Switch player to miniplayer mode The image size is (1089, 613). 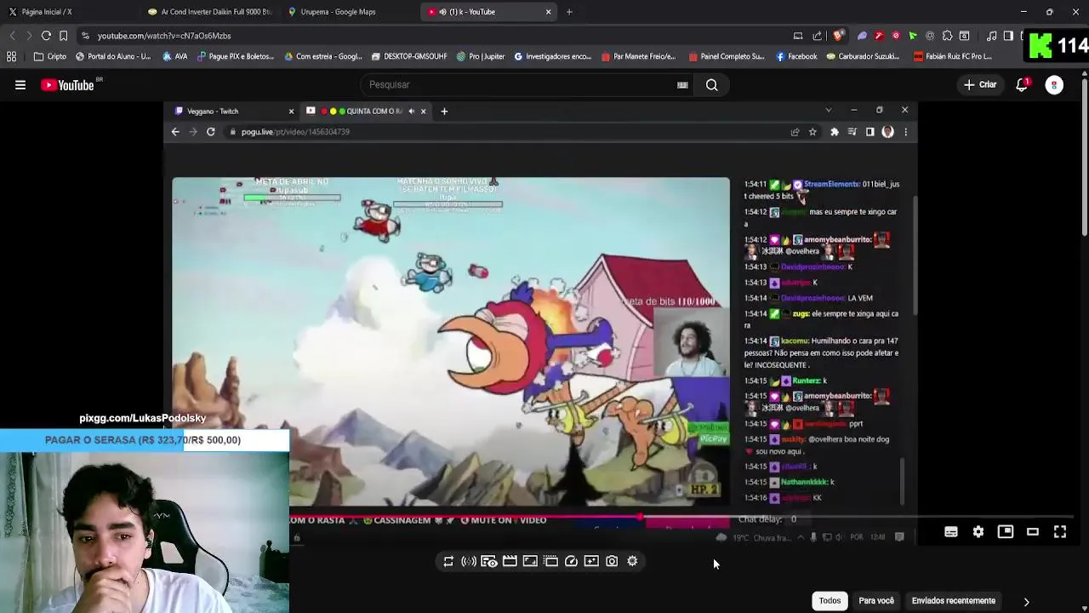pyautogui.click(x=1006, y=532)
